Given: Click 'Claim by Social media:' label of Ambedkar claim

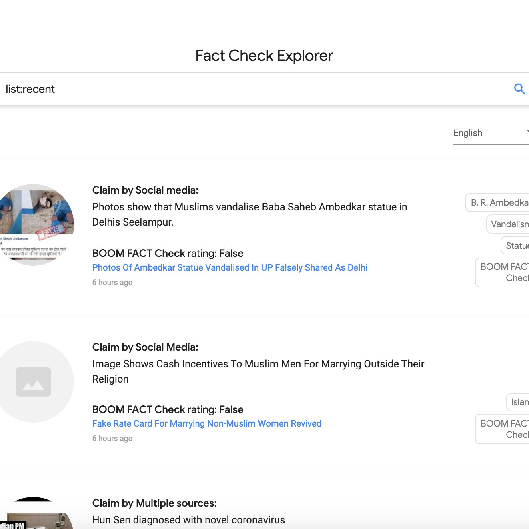Looking at the screenshot, I should (x=145, y=190).
